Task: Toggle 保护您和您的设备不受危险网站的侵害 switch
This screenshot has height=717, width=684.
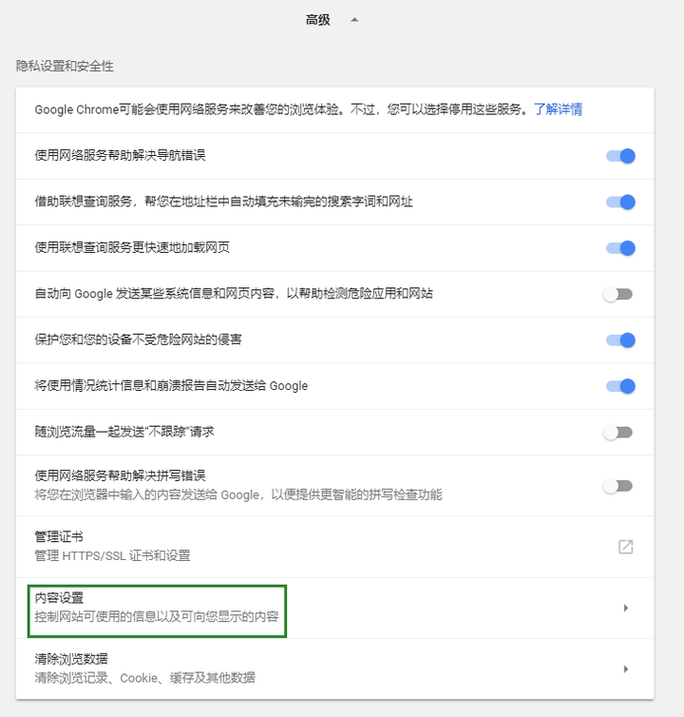Action: (620, 340)
